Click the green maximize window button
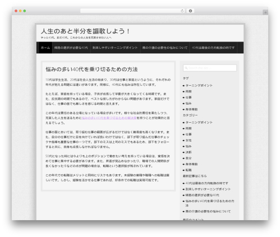Viewport: 280px width, 237px height. (x=25, y=11)
